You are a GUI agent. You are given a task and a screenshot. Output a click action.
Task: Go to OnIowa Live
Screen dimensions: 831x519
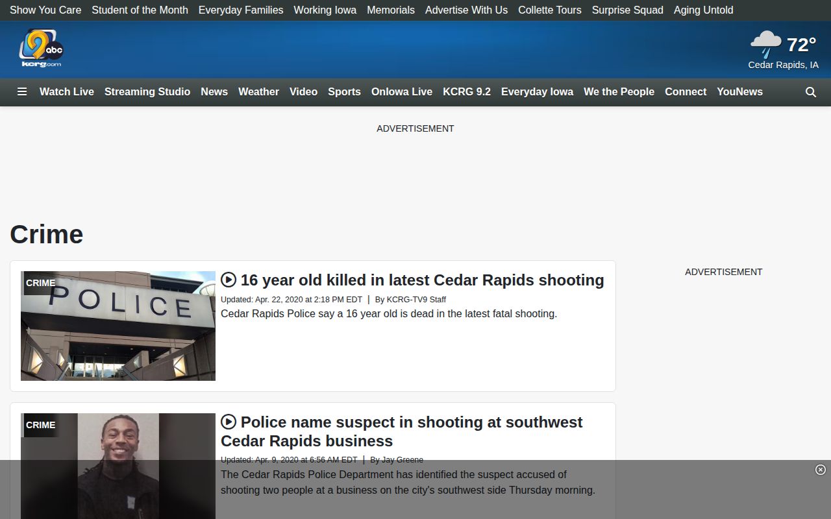click(402, 92)
